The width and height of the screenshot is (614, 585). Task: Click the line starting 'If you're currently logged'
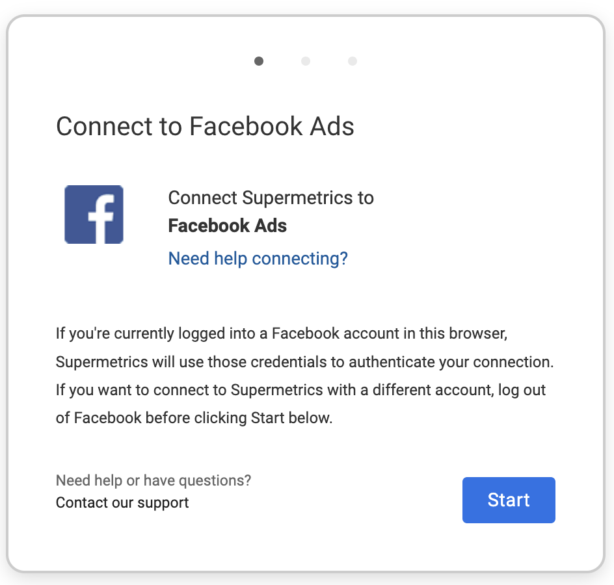pyautogui.click(x=282, y=333)
